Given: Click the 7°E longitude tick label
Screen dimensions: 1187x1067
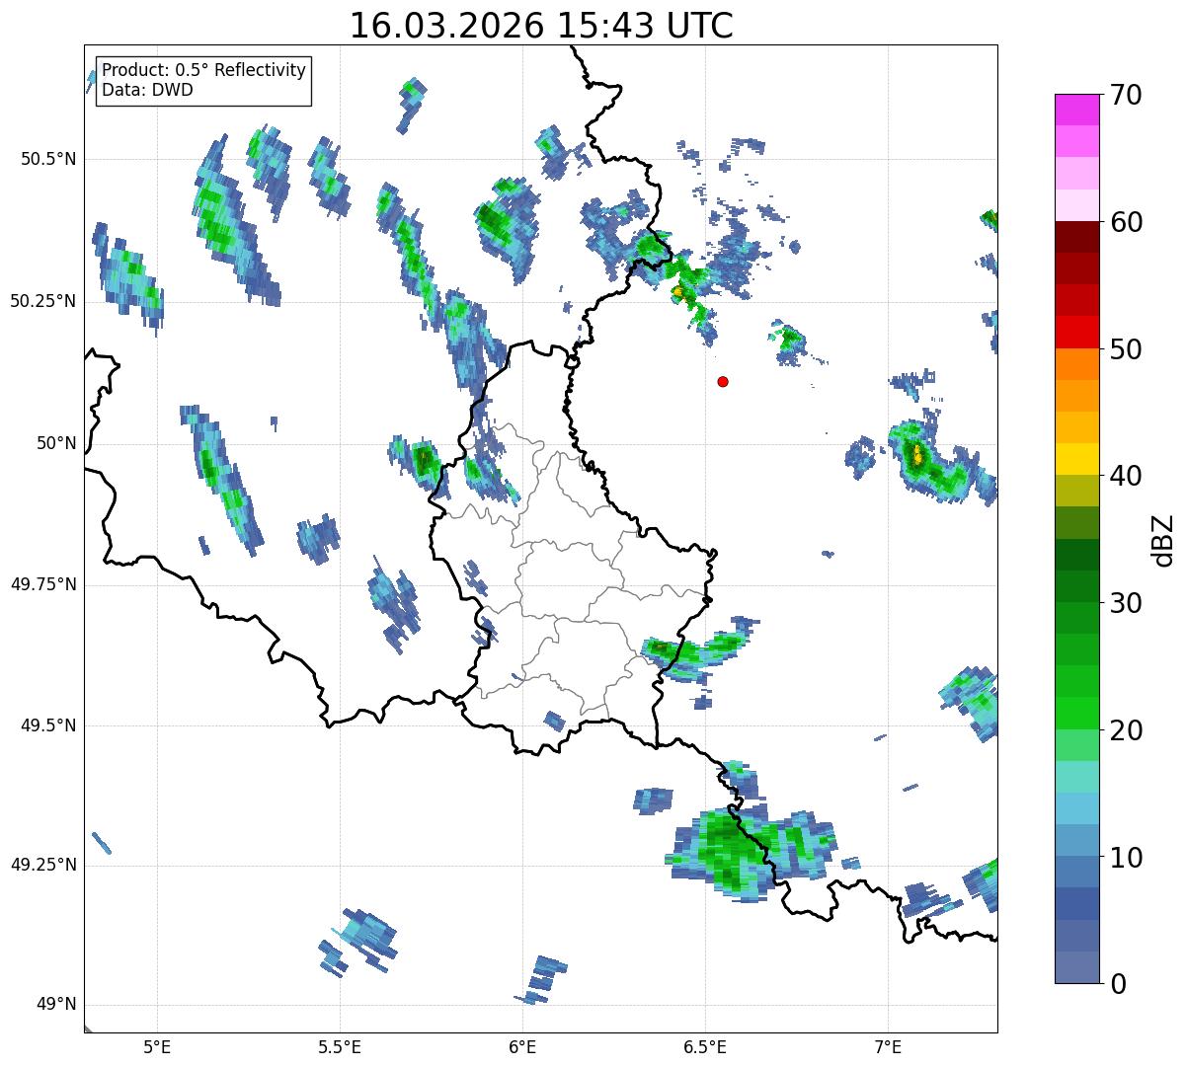Looking at the screenshot, I should pos(888,1046).
